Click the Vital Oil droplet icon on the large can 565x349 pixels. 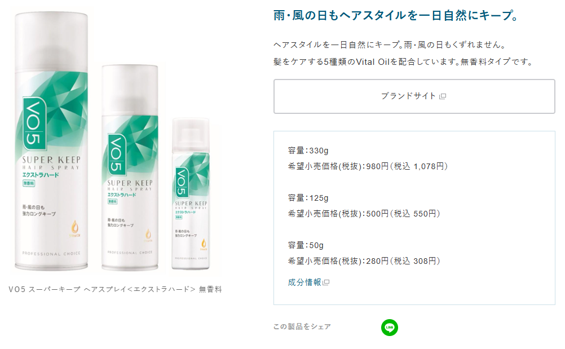[75, 228]
